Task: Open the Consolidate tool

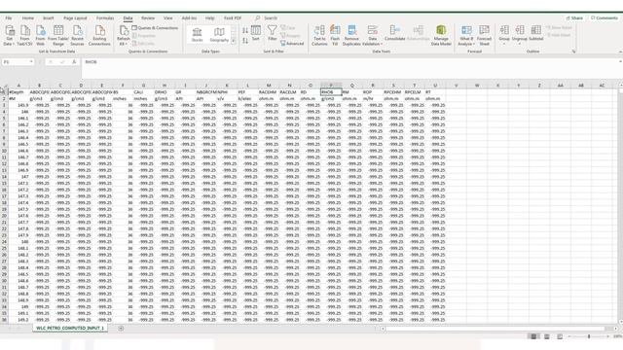Action: coord(394,33)
